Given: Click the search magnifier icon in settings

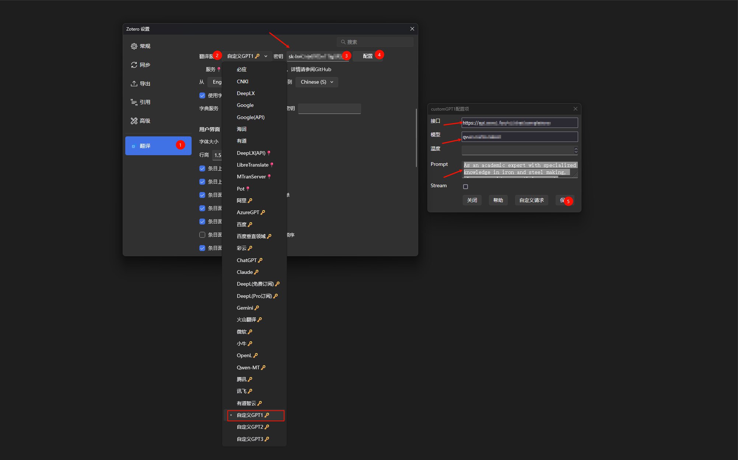Looking at the screenshot, I should (343, 42).
